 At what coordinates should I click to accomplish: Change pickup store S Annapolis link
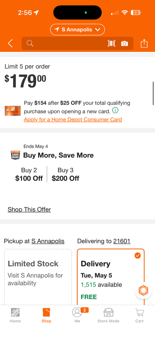(48, 241)
